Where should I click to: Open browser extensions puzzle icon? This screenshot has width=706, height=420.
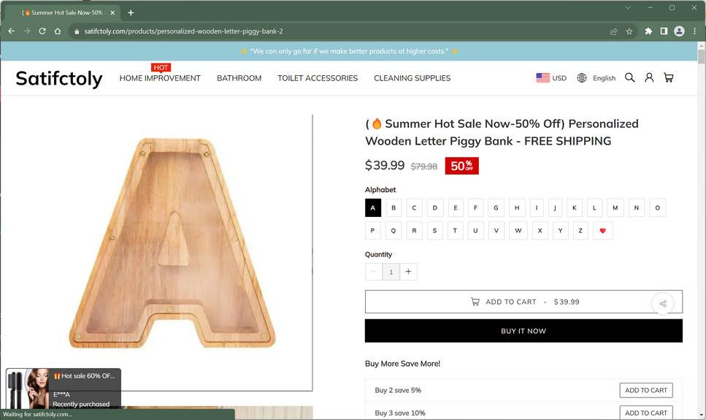648,31
